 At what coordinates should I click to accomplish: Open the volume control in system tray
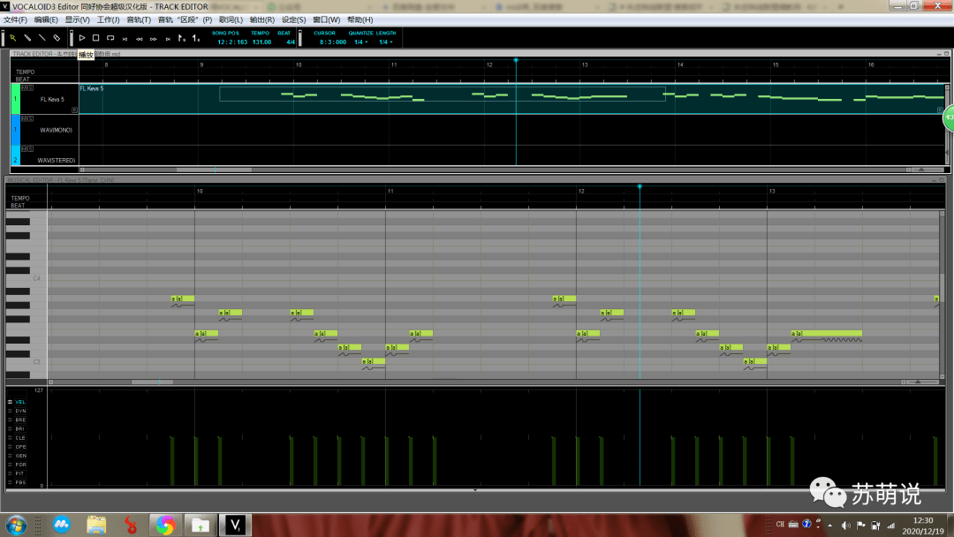coord(845,525)
